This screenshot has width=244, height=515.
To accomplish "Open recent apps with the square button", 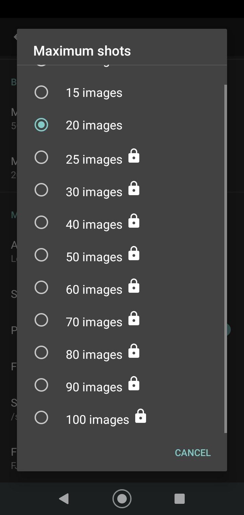I will [180, 499].
